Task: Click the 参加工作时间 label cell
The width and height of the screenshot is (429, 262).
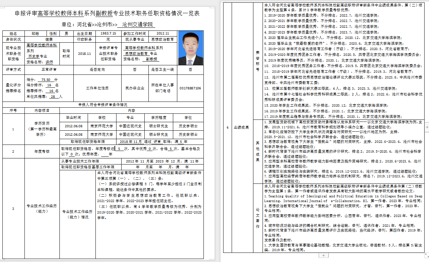Action: click(x=135, y=34)
